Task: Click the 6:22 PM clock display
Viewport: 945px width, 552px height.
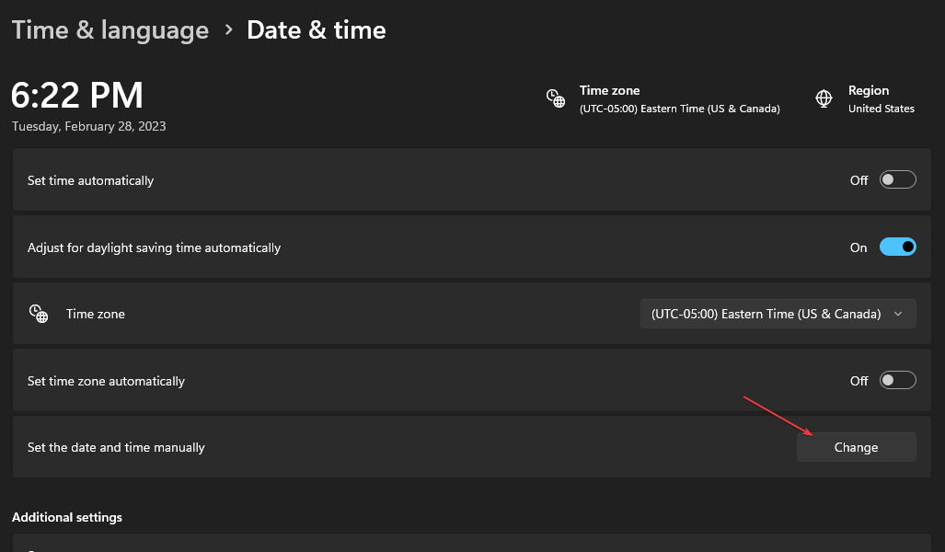Action: point(77,95)
